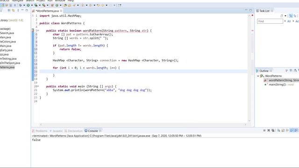299x168 pixels.
Task: Click the Pin Editor icon at toolbar end
Action: tap(120, 5)
